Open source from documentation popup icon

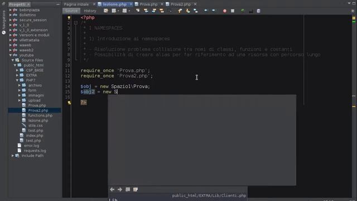136,189
